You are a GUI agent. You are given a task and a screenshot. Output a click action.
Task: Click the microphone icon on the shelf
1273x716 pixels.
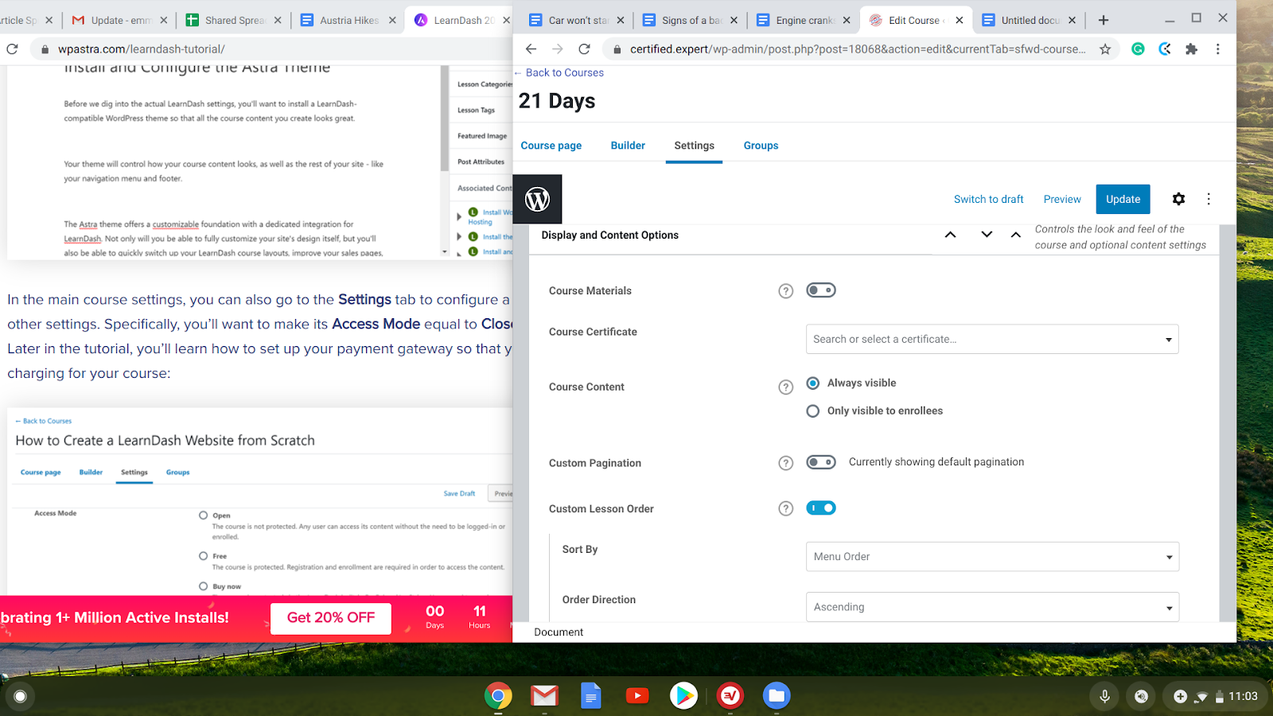pos(1104,696)
